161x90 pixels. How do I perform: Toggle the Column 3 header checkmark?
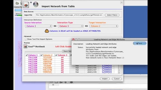pyautogui.click(x=56, y=55)
